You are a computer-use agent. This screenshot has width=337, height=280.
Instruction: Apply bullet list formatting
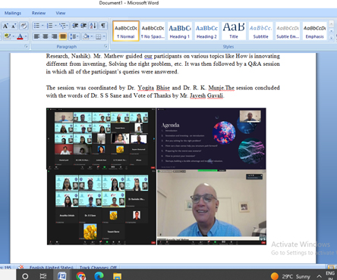click(36, 26)
